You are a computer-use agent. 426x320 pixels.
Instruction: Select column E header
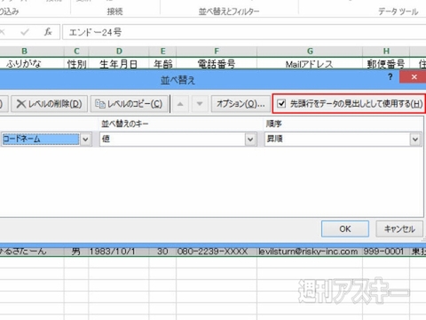point(162,52)
